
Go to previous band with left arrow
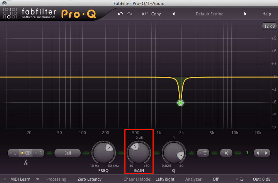258,153
